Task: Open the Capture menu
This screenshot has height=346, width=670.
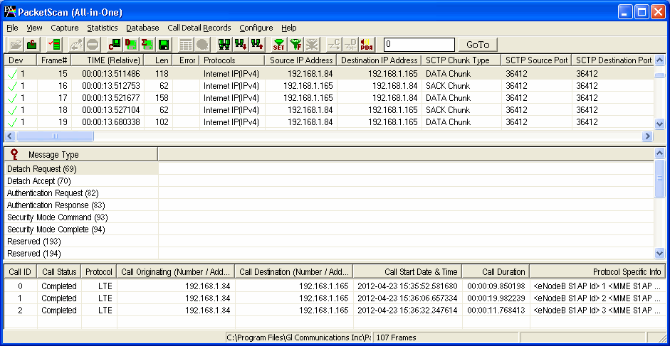Action: point(65,28)
